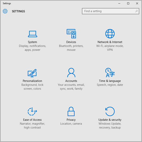Click the SETTINGS header title
Screen dimensions: 142x142
(18, 11)
